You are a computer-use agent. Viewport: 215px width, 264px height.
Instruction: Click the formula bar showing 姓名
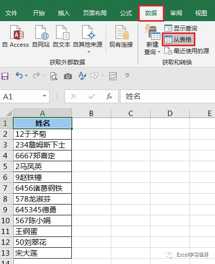click(168, 96)
